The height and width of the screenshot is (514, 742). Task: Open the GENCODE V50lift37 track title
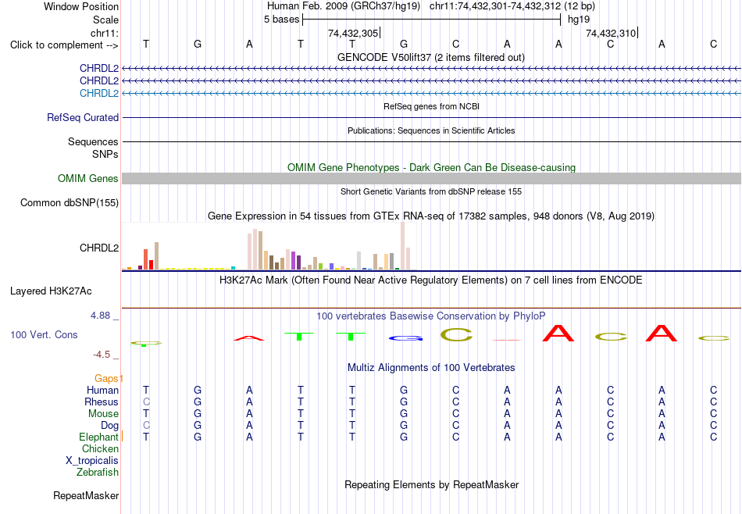pyautogui.click(x=430, y=57)
